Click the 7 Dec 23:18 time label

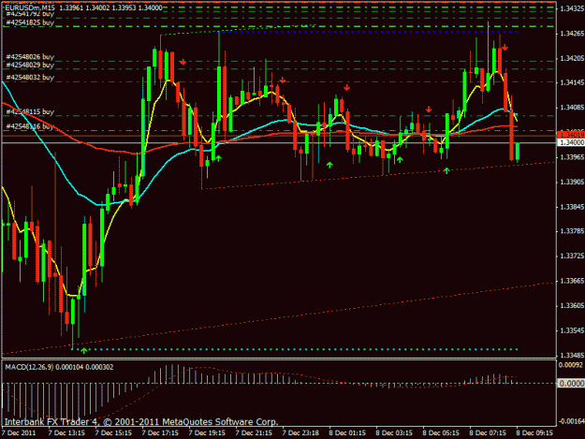(300, 433)
